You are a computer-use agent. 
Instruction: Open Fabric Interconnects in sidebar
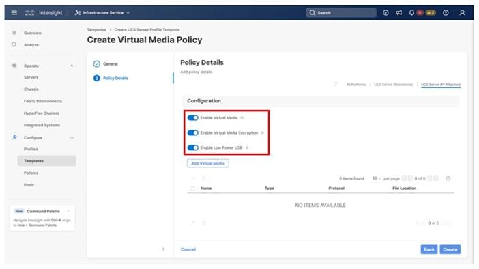[x=43, y=101]
